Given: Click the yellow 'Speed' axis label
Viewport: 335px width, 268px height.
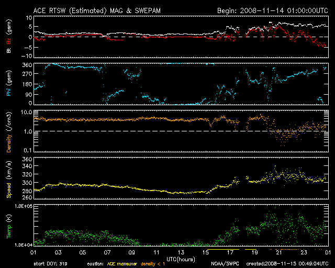Looking at the screenshot, I should coord(9,191).
